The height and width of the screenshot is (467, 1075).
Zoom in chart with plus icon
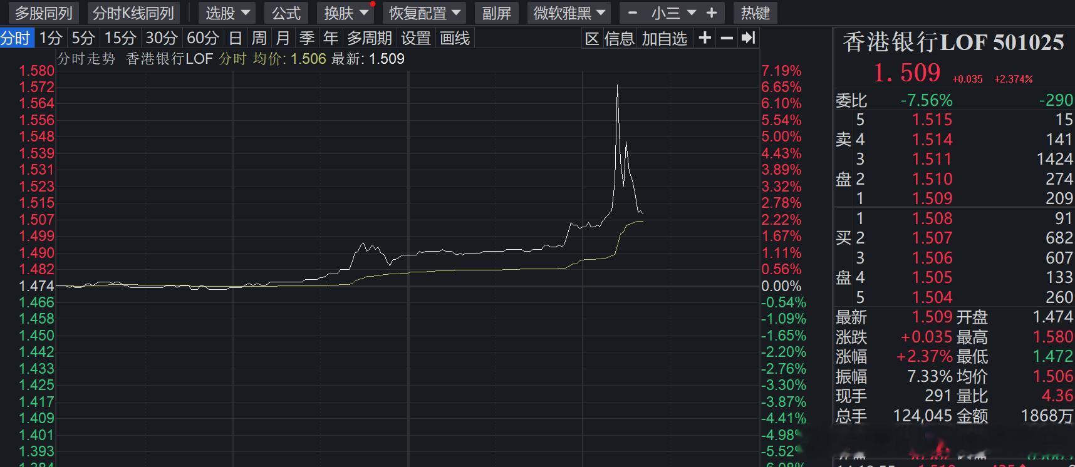[x=705, y=38]
